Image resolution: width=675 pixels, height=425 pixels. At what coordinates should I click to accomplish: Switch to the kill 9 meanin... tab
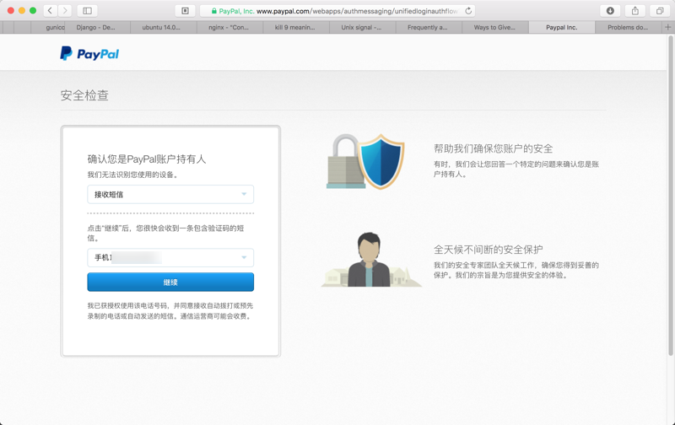click(x=294, y=27)
